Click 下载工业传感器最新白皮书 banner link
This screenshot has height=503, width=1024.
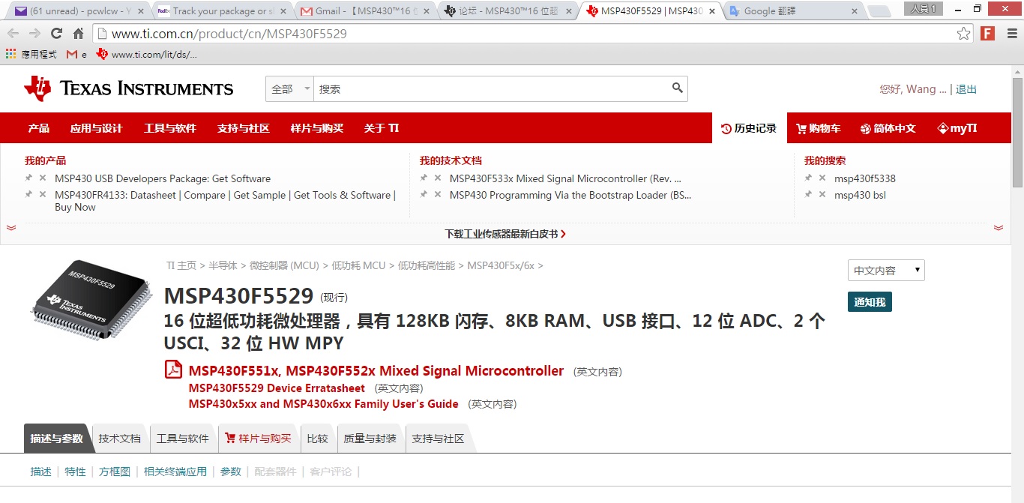point(505,234)
